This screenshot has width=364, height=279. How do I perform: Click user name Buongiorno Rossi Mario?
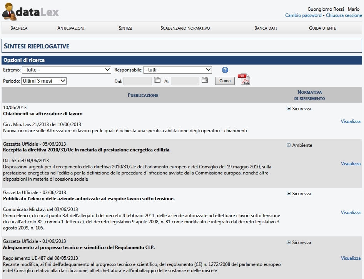(334, 9)
